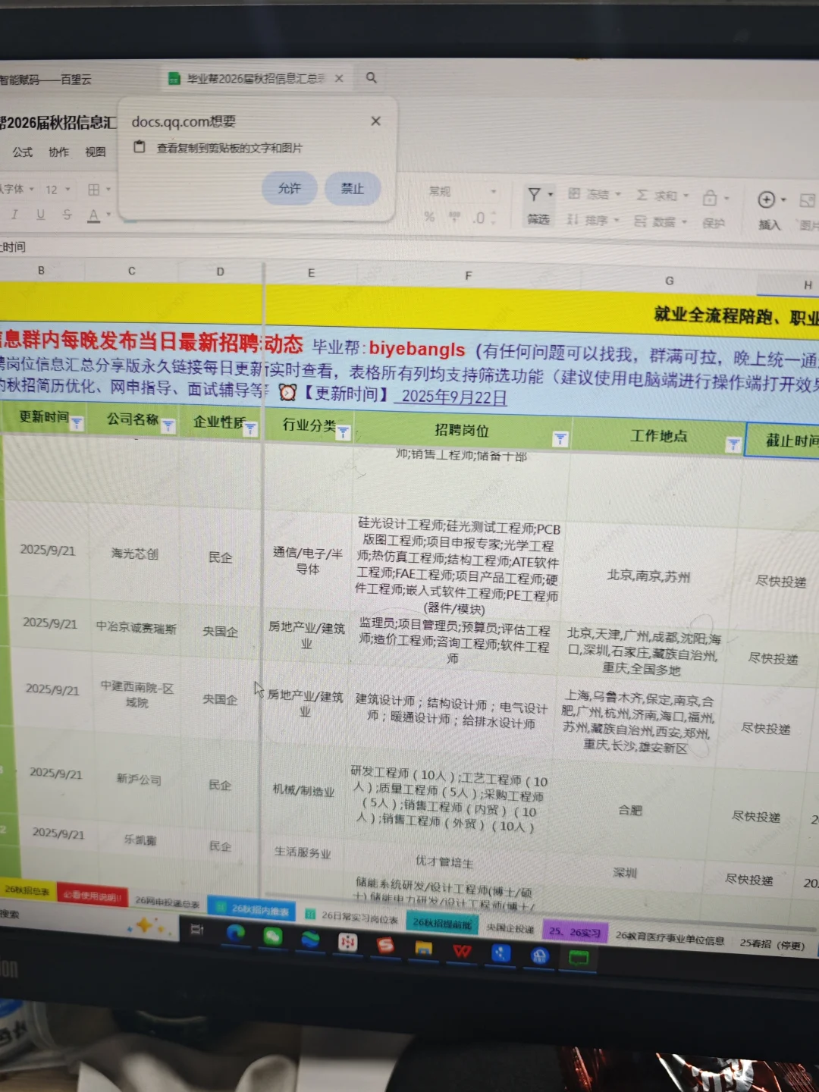The height and width of the screenshot is (1092, 819).
Task: Toggle filter on 公司名称 column header
Action: (x=168, y=426)
